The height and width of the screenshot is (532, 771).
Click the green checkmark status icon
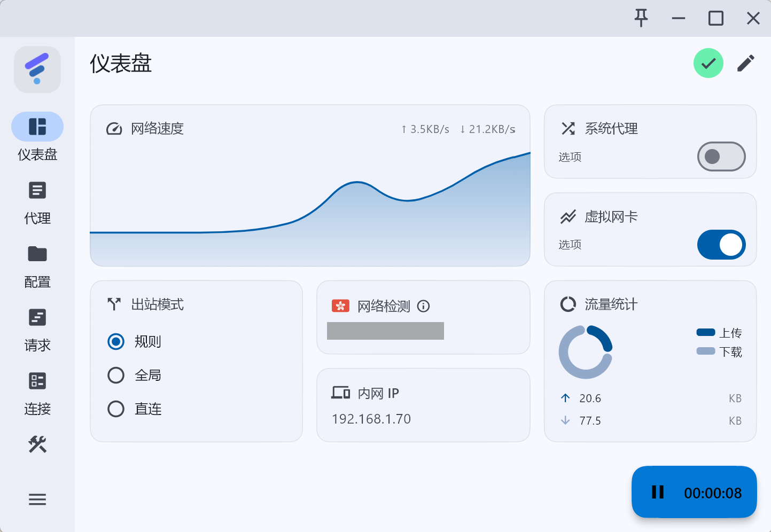click(708, 63)
